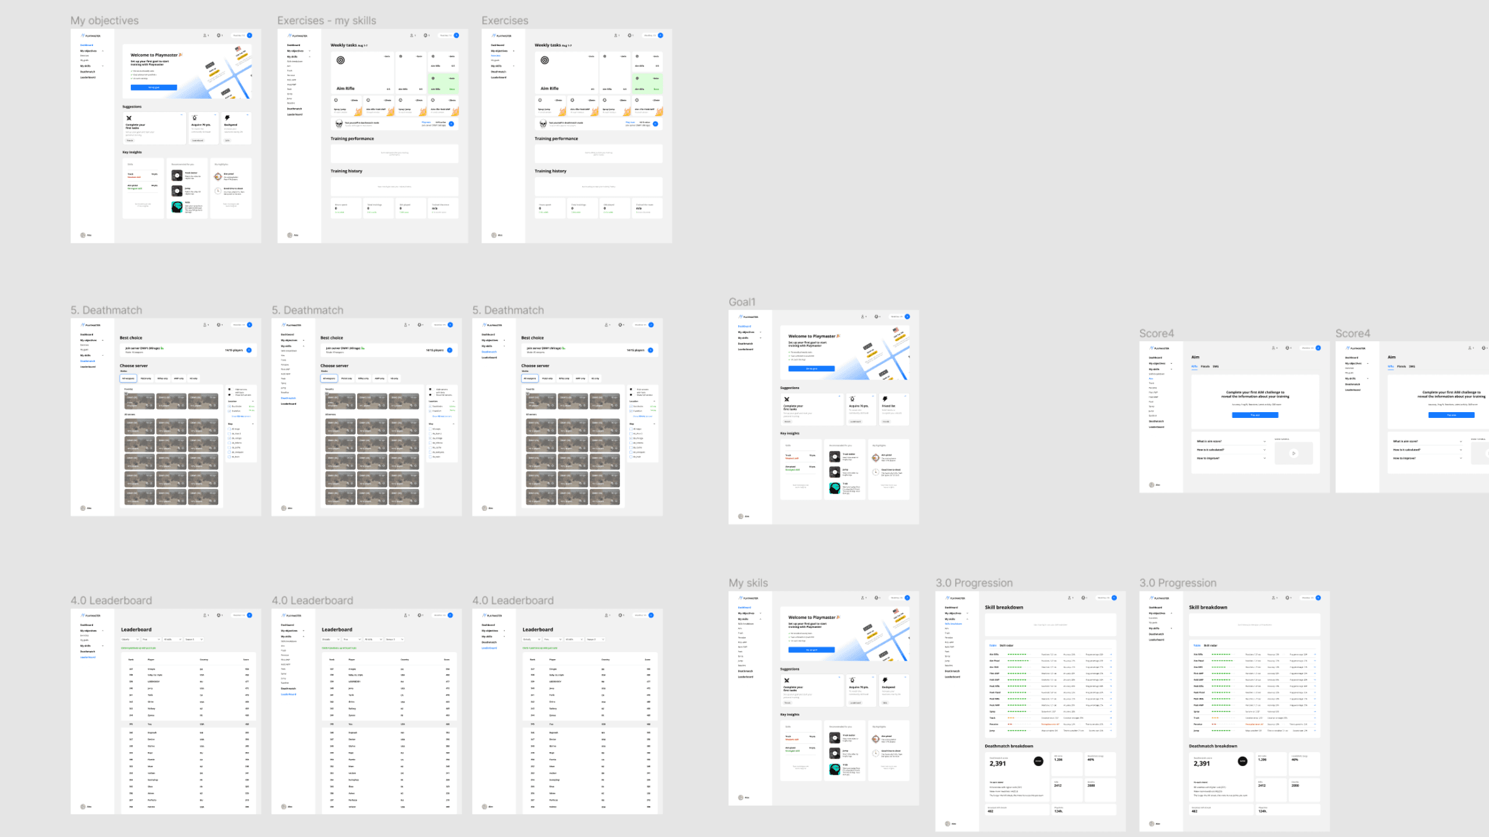Open first filter dropdown in leftmost Leaderboard frame

pyautogui.click(x=130, y=639)
